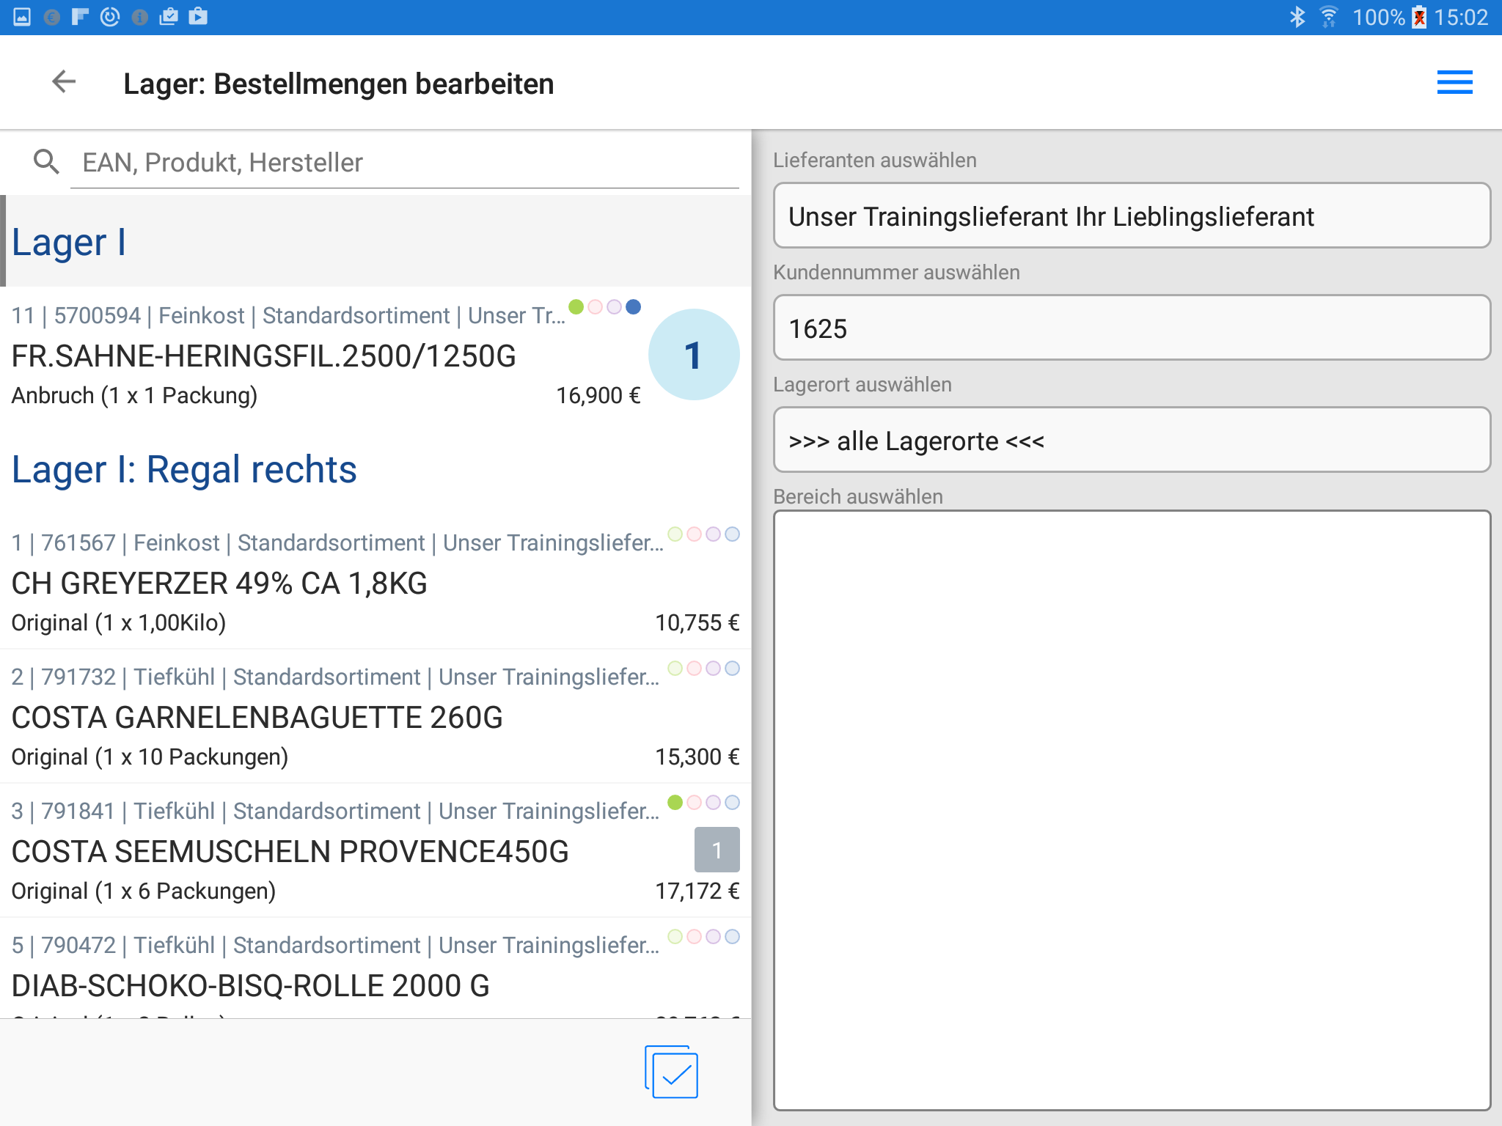Tap the search magnifier icon
Viewport: 1502px width, 1126px height.
[x=46, y=161]
